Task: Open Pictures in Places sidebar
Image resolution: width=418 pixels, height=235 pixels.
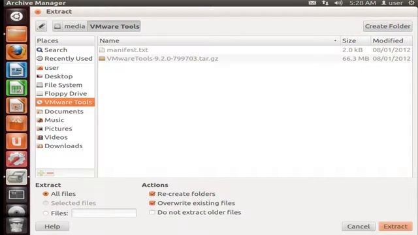Action: tap(65, 129)
